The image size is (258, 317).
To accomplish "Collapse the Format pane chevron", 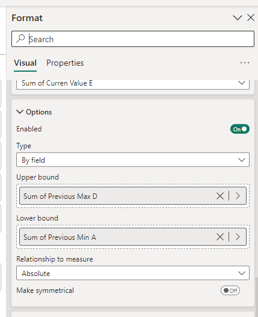I will (x=238, y=18).
